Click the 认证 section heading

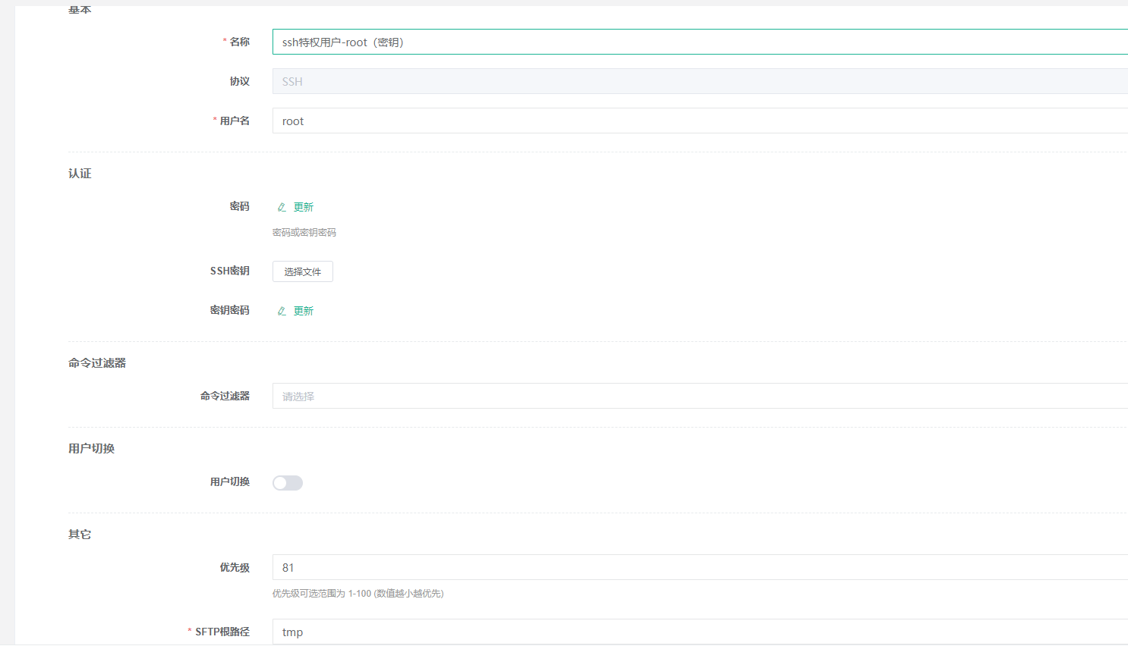80,174
